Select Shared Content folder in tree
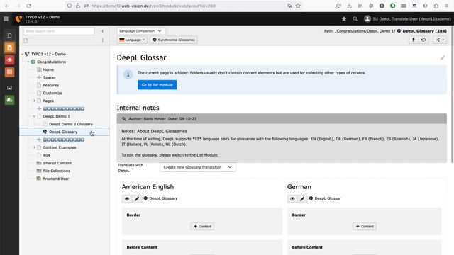The width and height of the screenshot is (454, 255). pyautogui.click(x=57, y=163)
